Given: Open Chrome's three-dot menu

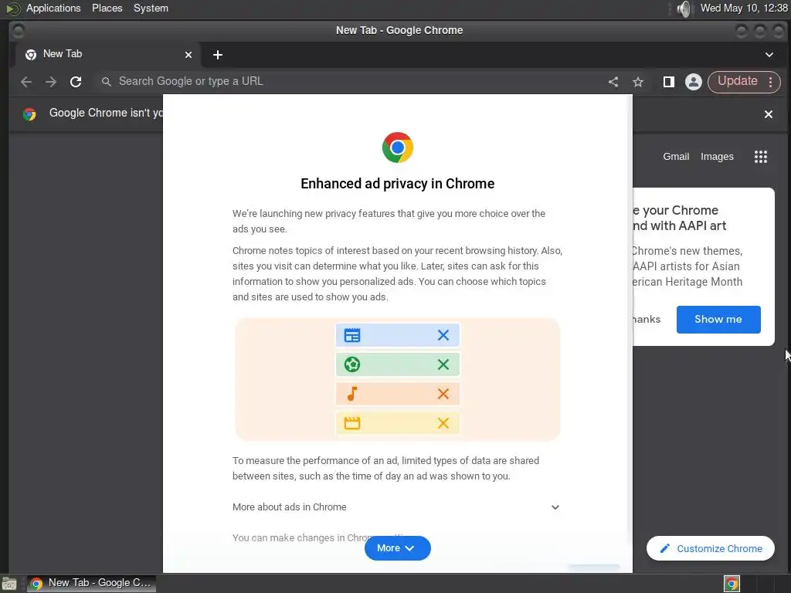Looking at the screenshot, I should (770, 82).
